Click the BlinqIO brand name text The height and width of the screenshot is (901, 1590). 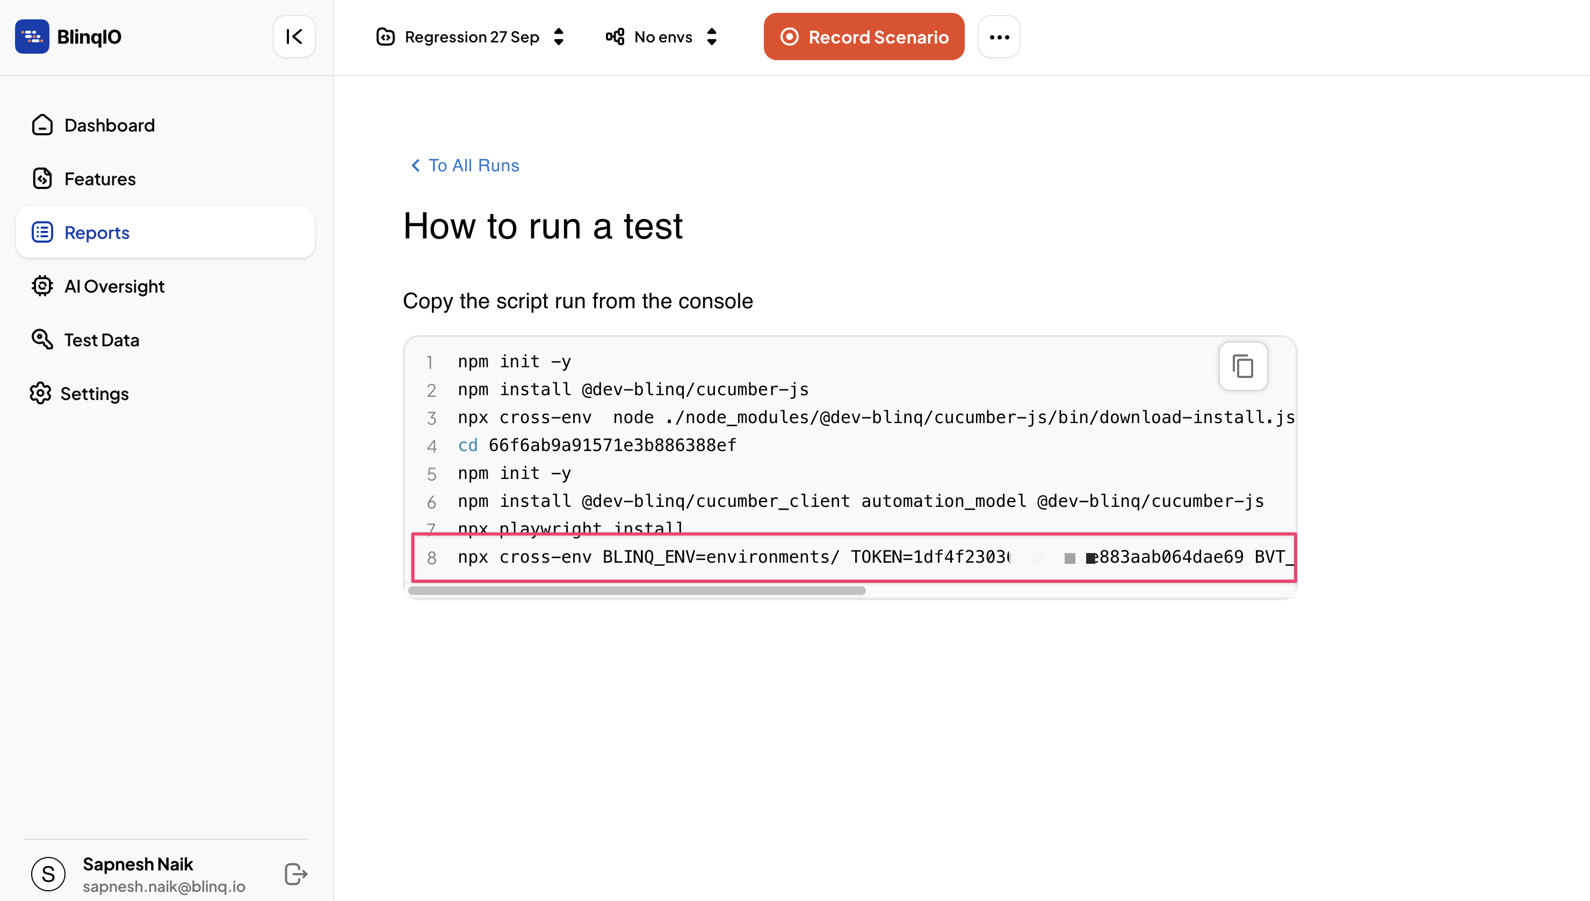pos(89,37)
